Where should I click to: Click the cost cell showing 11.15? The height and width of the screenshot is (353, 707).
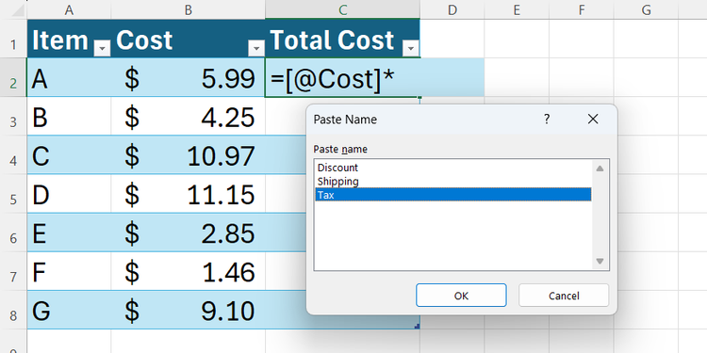tap(189, 194)
